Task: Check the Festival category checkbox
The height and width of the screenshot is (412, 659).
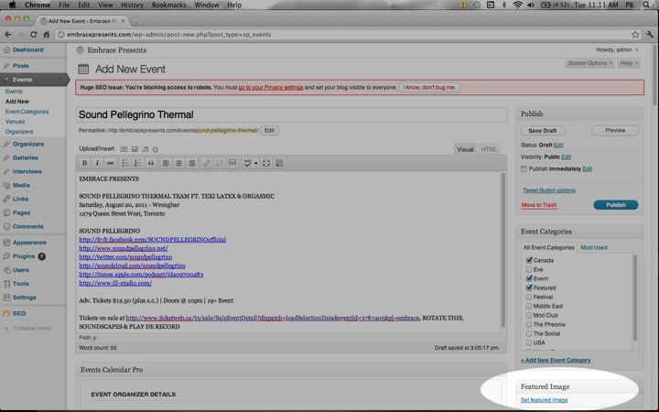Action: point(529,297)
